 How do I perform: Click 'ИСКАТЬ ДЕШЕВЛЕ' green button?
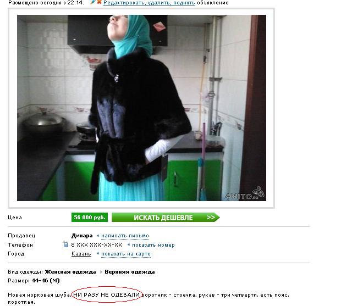pyautogui.click(x=166, y=218)
